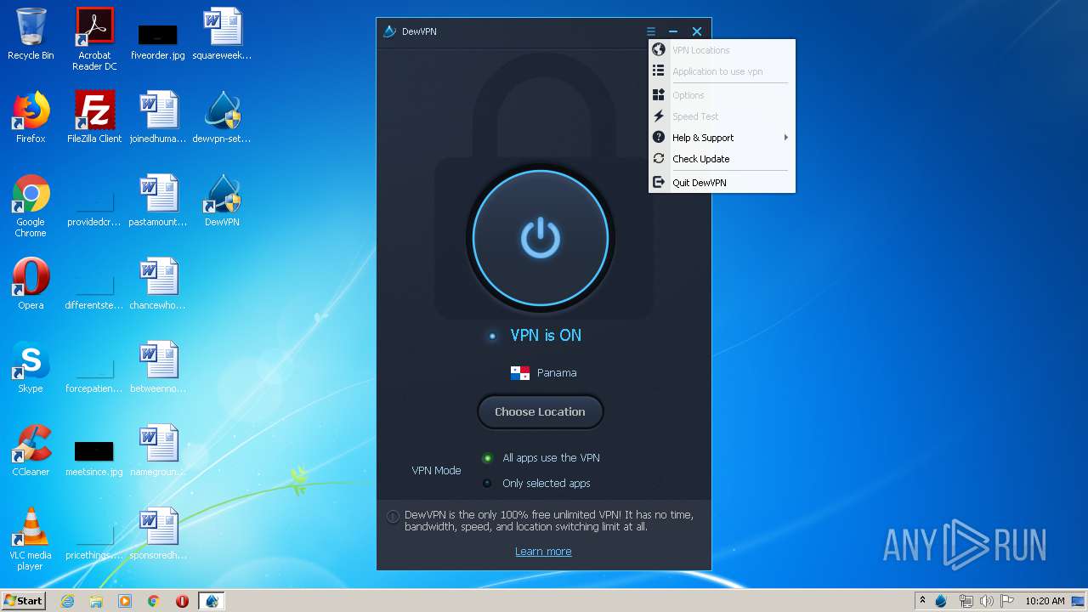Open the Learn more link

[x=543, y=551]
